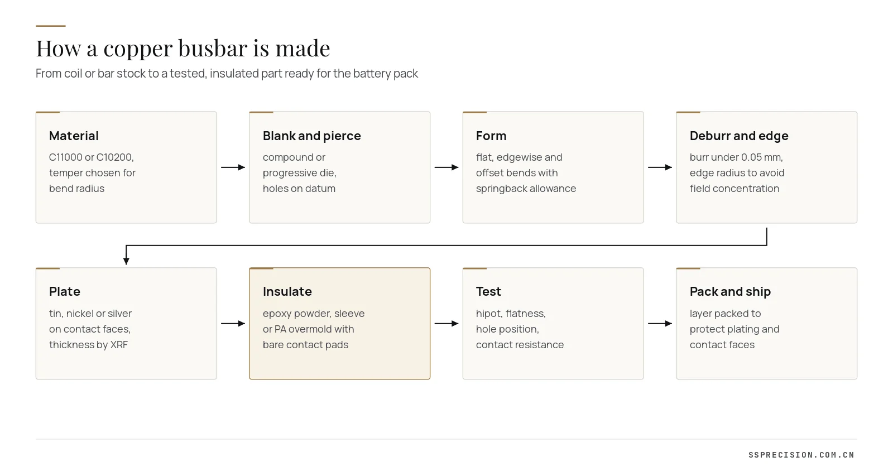This screenshot has width=893, height=476.
Task: Click the 'How a copper busbar is made' title
Action: [183, 49]
